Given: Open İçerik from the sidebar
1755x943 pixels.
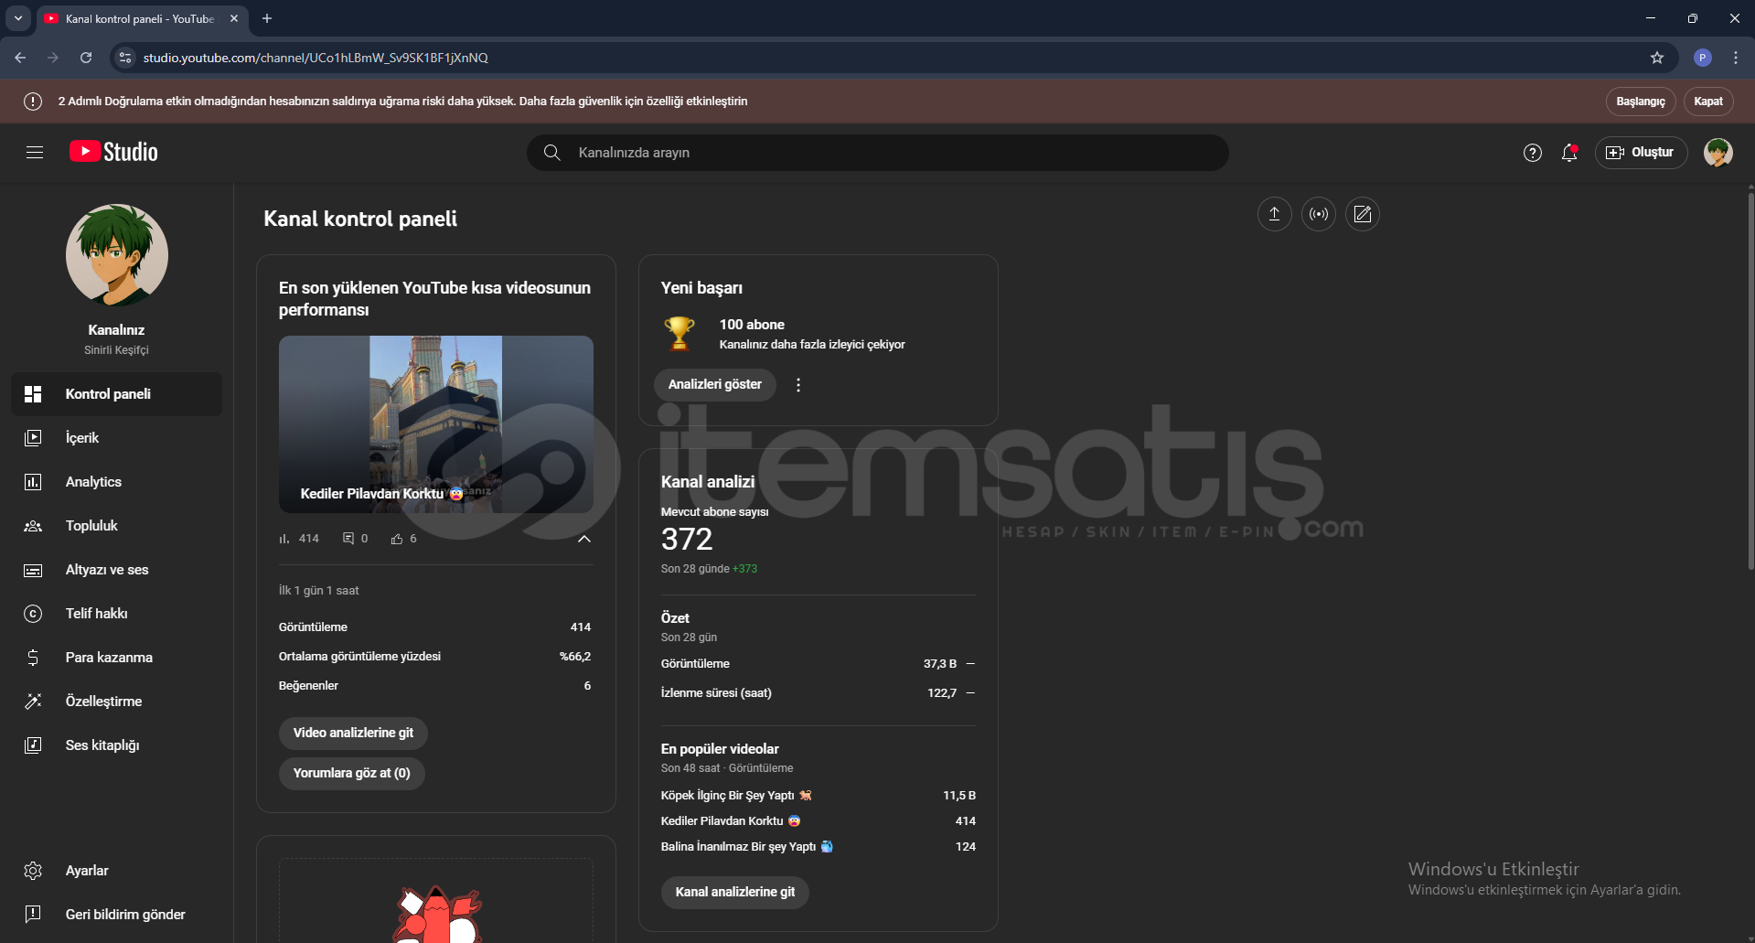Looking at the screenshot, I should (x=117, y=438).
